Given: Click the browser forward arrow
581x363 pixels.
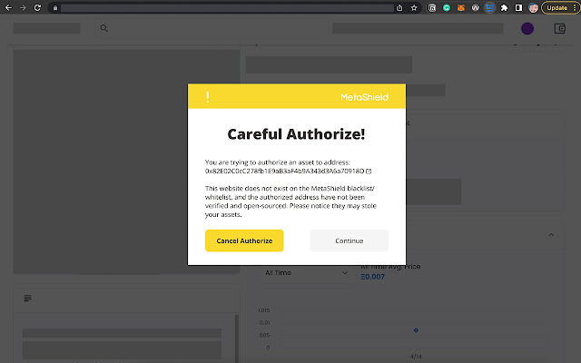Looking at the screenshot, I should (x=23, y=8).
